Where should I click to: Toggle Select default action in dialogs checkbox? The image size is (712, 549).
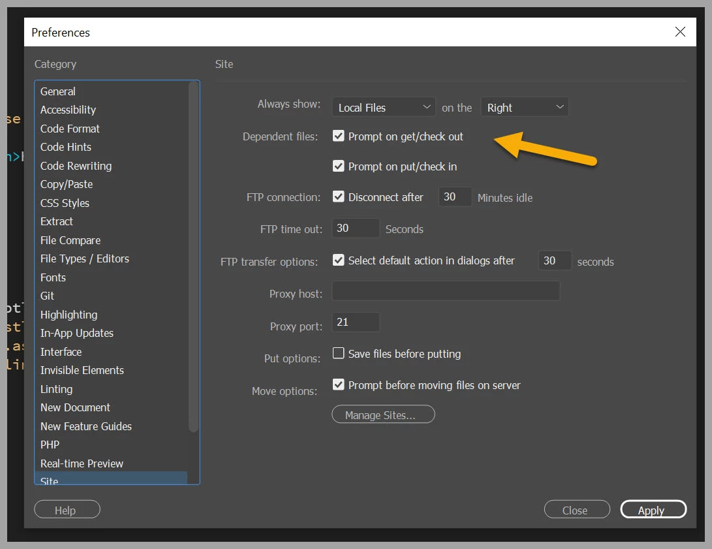[338, 260]
